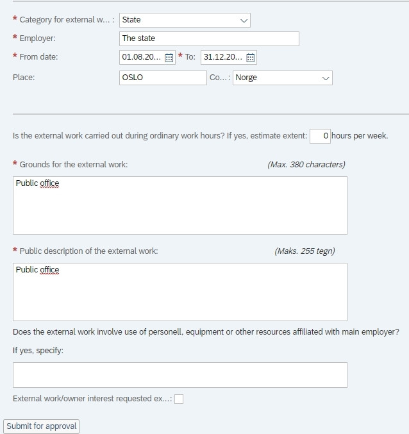The height and width of the screenshot is (434, 409).
Task: Focus the Place field containing OSLO
Action: coord(163,78)
